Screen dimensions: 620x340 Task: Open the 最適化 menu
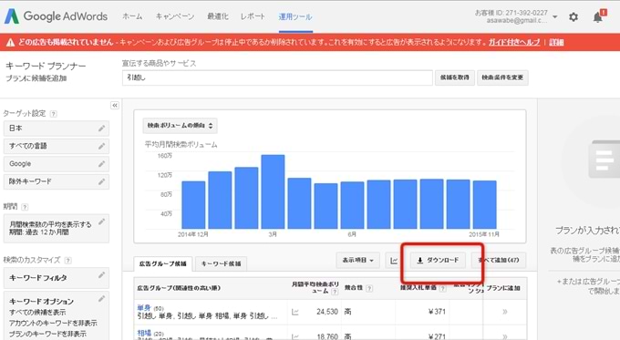point(218,16)
